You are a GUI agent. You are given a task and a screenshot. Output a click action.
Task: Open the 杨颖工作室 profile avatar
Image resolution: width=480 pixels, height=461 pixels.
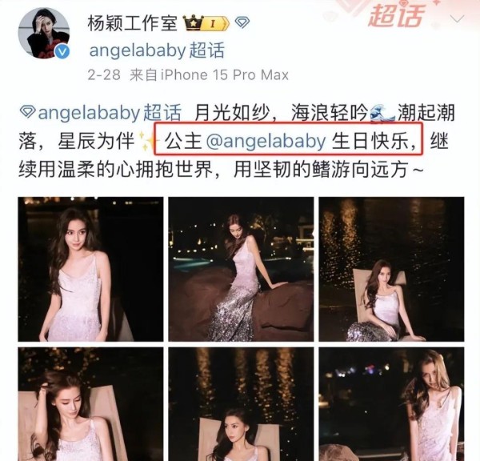44,33
